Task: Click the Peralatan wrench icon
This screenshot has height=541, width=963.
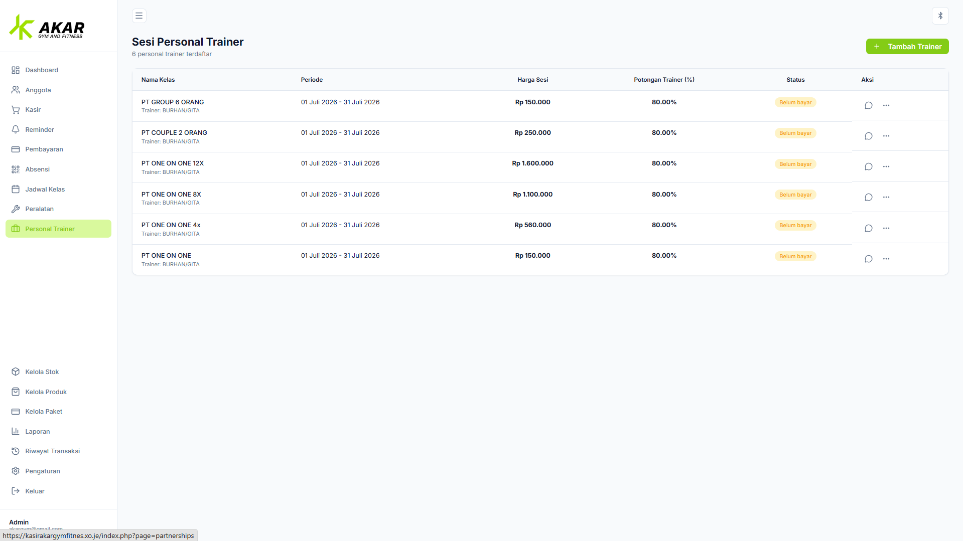Action: pyautogui.click(x=16, y=209)
